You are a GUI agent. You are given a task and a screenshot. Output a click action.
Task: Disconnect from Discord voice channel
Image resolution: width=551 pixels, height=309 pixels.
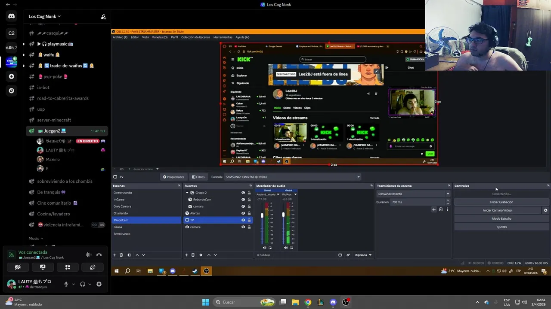[99, 254]
